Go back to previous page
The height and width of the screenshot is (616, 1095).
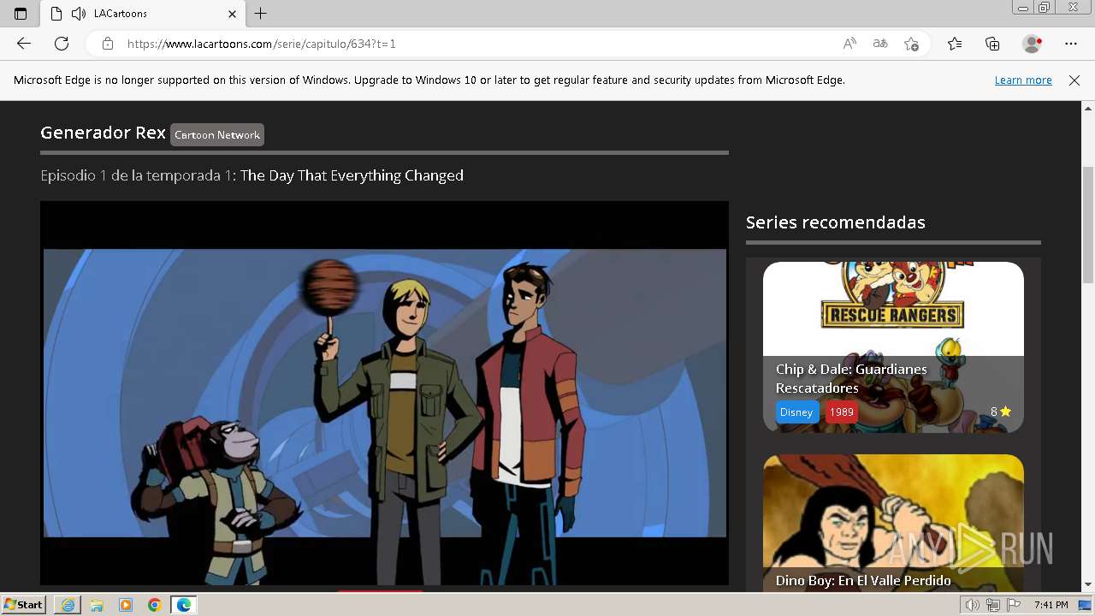24,44
